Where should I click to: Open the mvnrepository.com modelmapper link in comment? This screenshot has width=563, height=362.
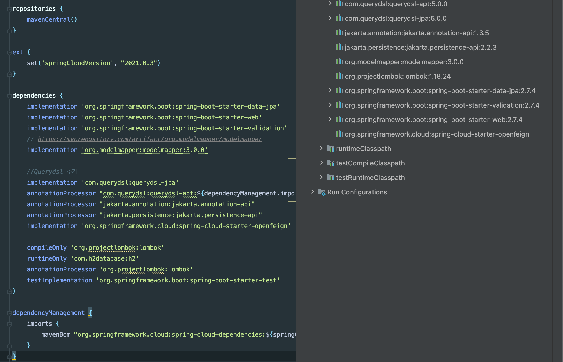point(150,139)
